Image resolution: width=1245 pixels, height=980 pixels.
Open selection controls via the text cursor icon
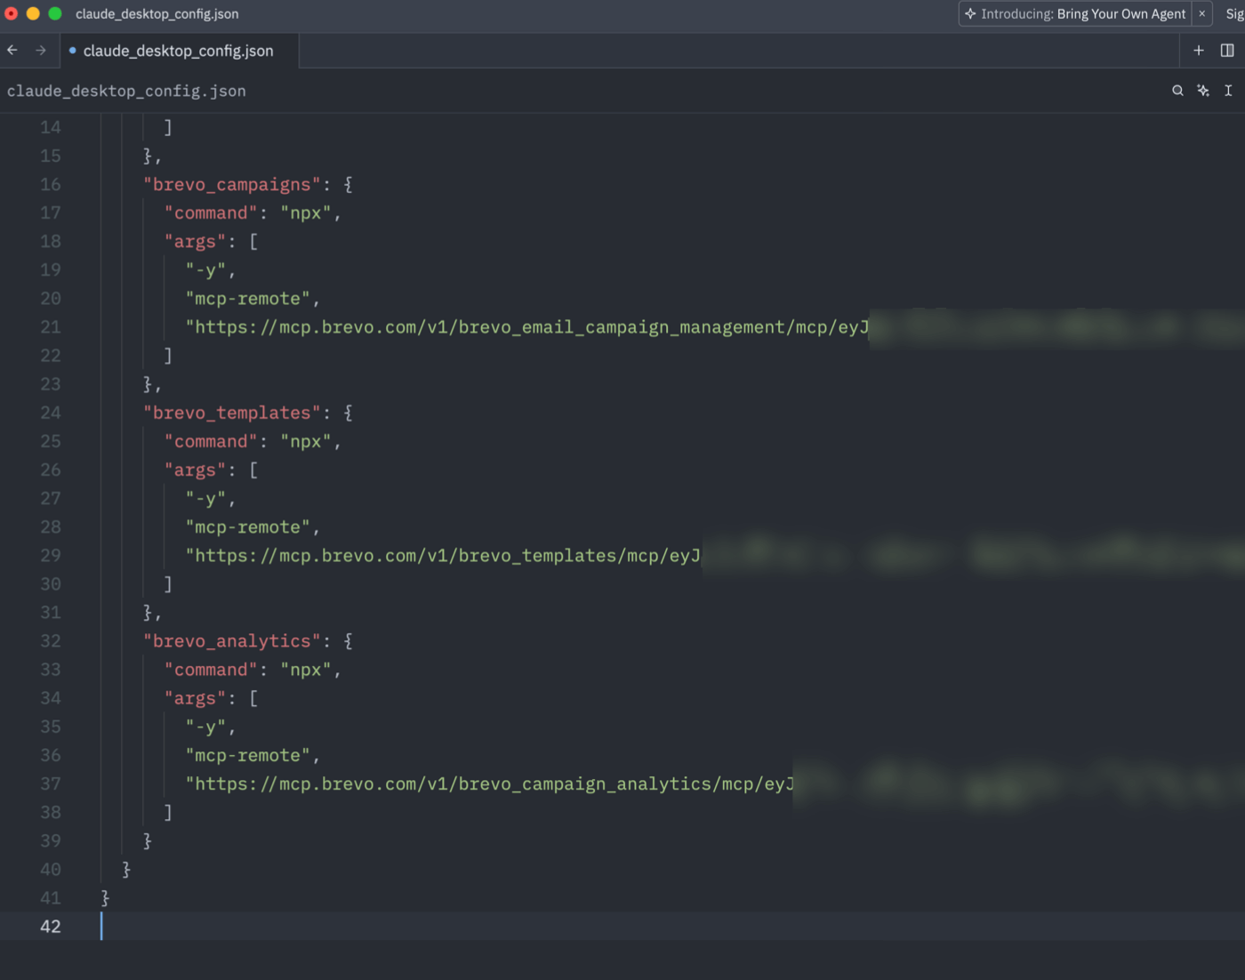point(1228,91)
